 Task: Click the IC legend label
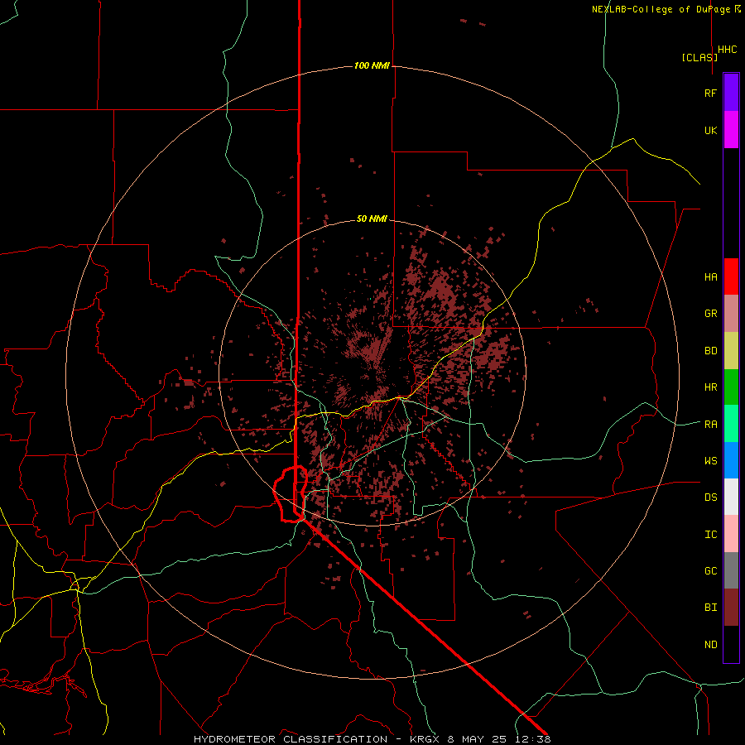pyautogui.click(x=710, y=535)
